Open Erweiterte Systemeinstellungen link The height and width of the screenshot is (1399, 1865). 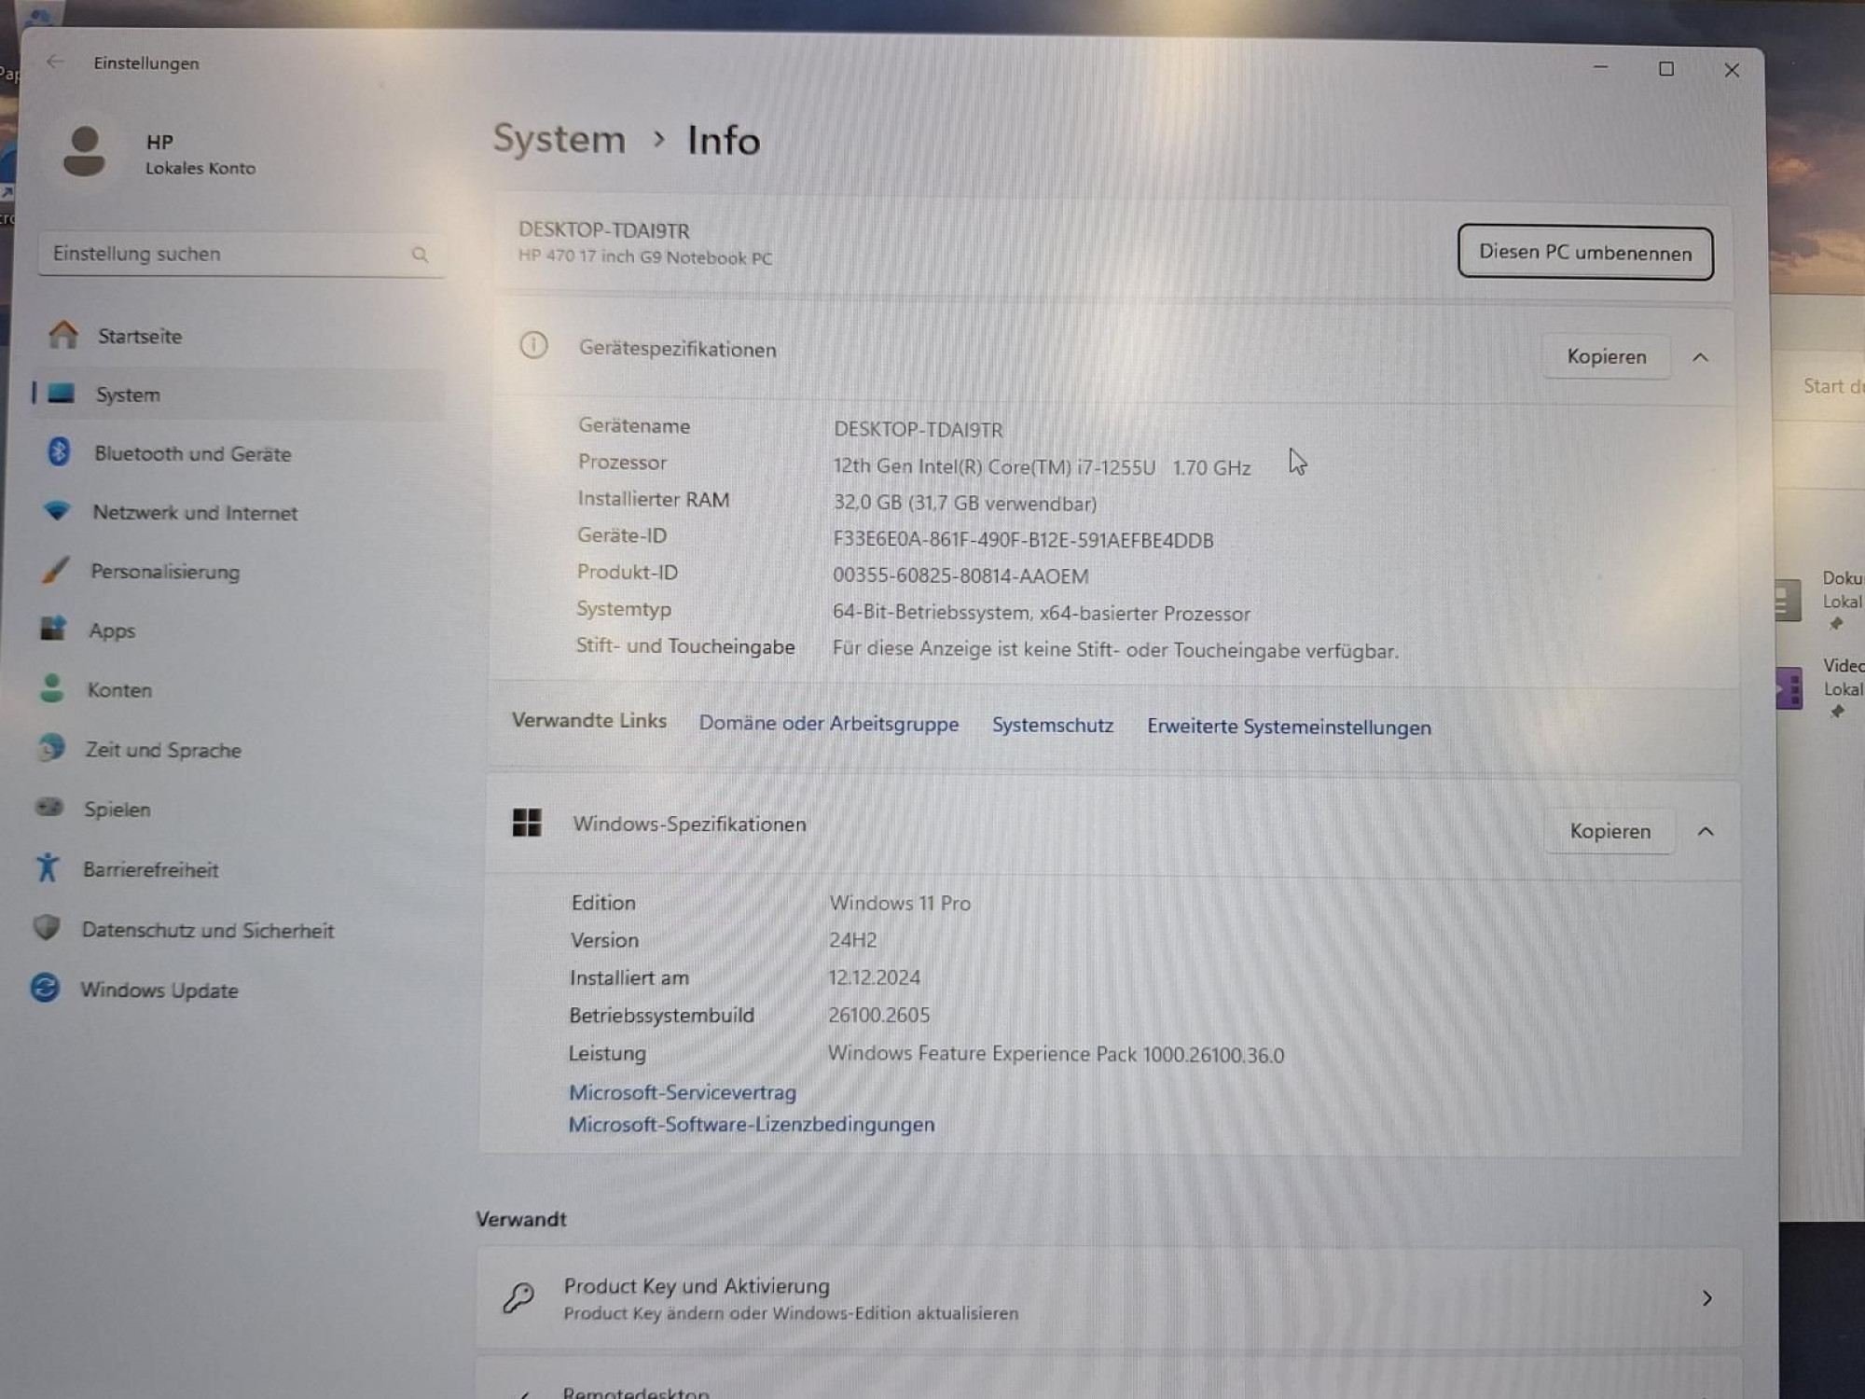pyautogui.click(x=1289, y=727)
